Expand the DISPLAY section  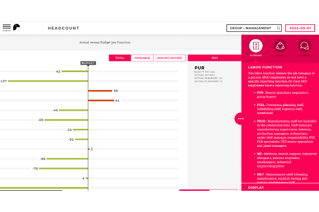[x=280, y=187]
